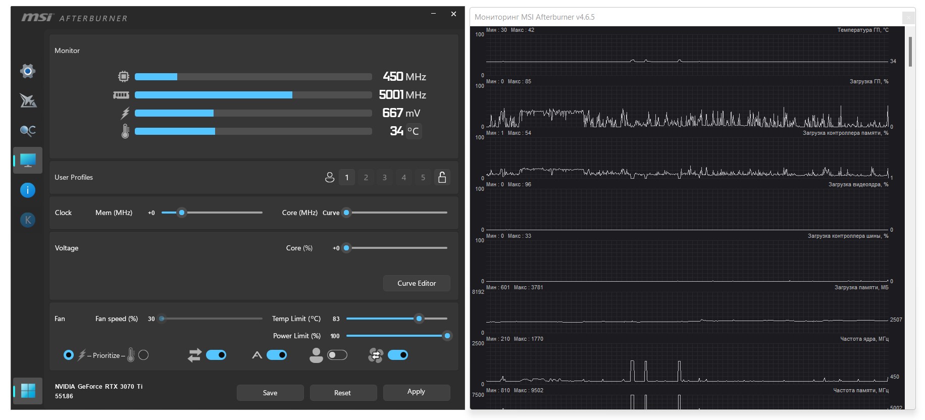Viewport: 925px width, 420px height.
Task: Select user profile 1
Action: pos(347,177)
